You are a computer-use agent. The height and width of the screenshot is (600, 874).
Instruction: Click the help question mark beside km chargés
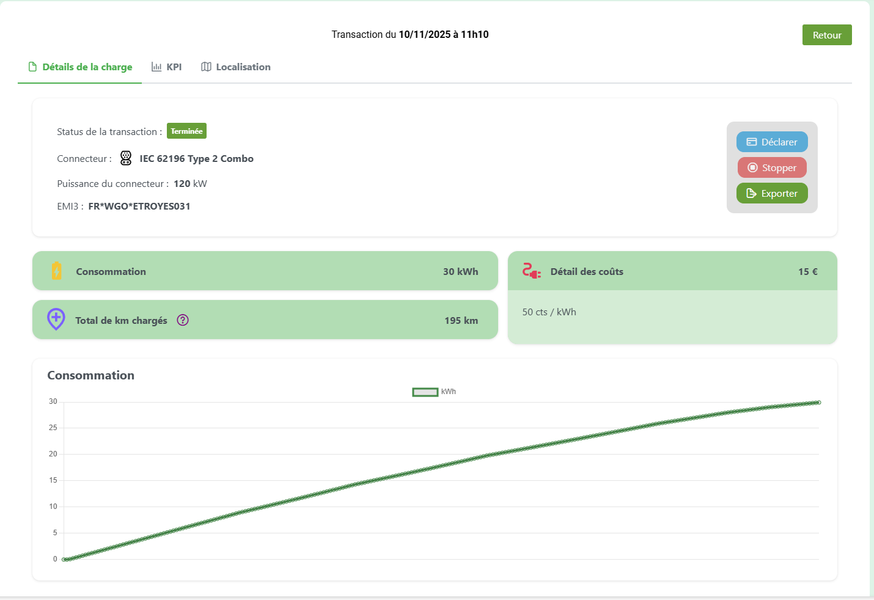pos(183,320)
